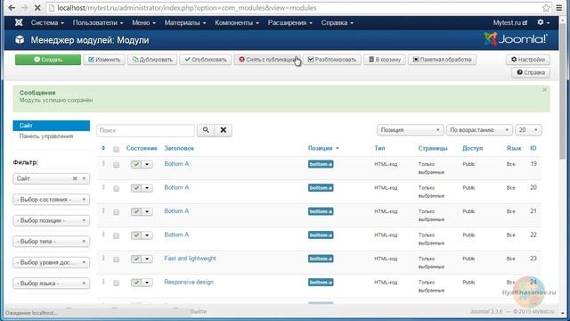
Task: Click the Разблокировать toolbar button
Action: tap(332, 60)
